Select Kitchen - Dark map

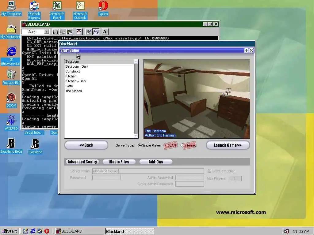coord(99,81)
